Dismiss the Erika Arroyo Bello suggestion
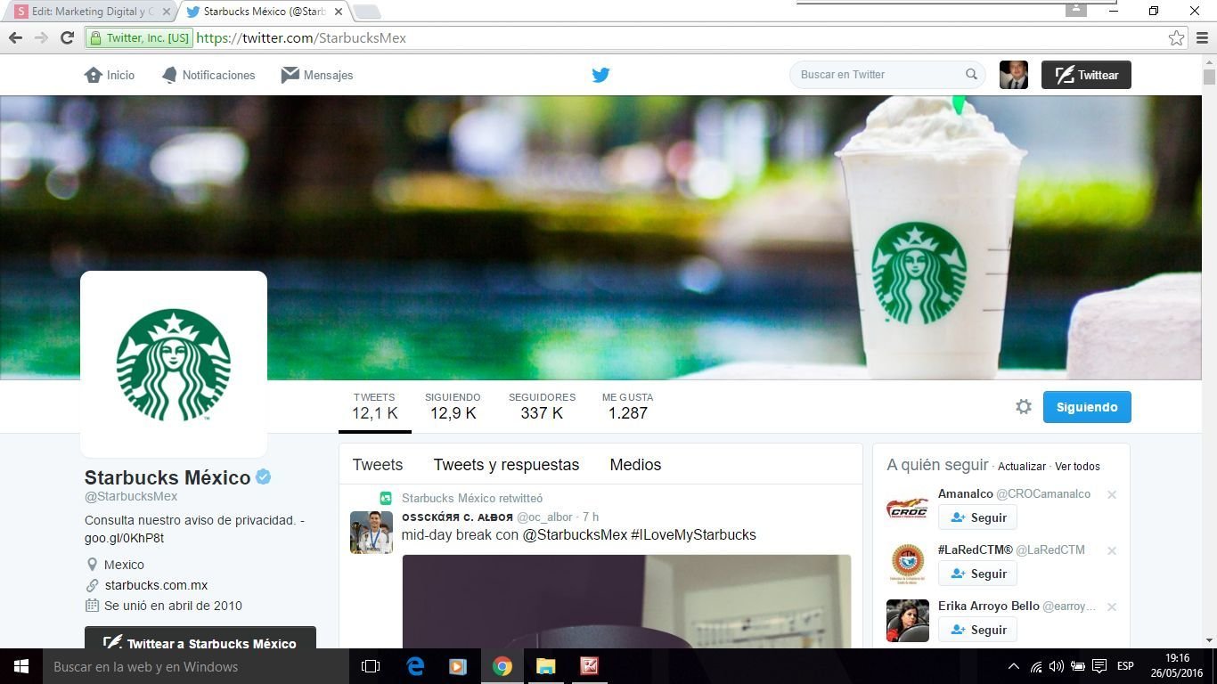This screenshot has height=684, width=1217. point(1112,607)
